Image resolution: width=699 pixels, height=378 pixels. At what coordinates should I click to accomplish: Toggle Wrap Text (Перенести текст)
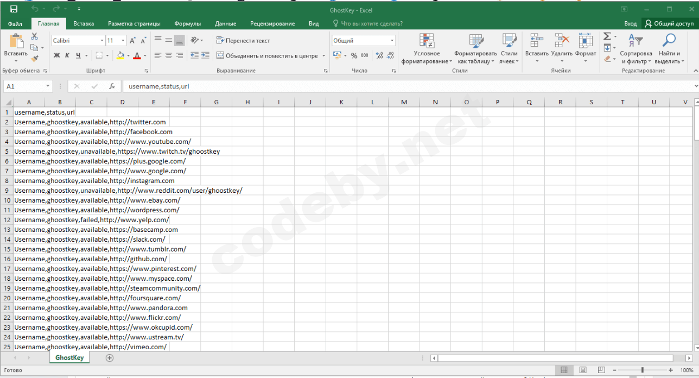point(243,41)
